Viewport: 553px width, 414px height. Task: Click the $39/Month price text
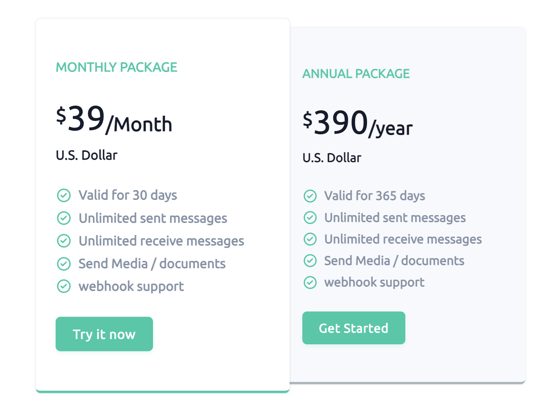[114, 119]
